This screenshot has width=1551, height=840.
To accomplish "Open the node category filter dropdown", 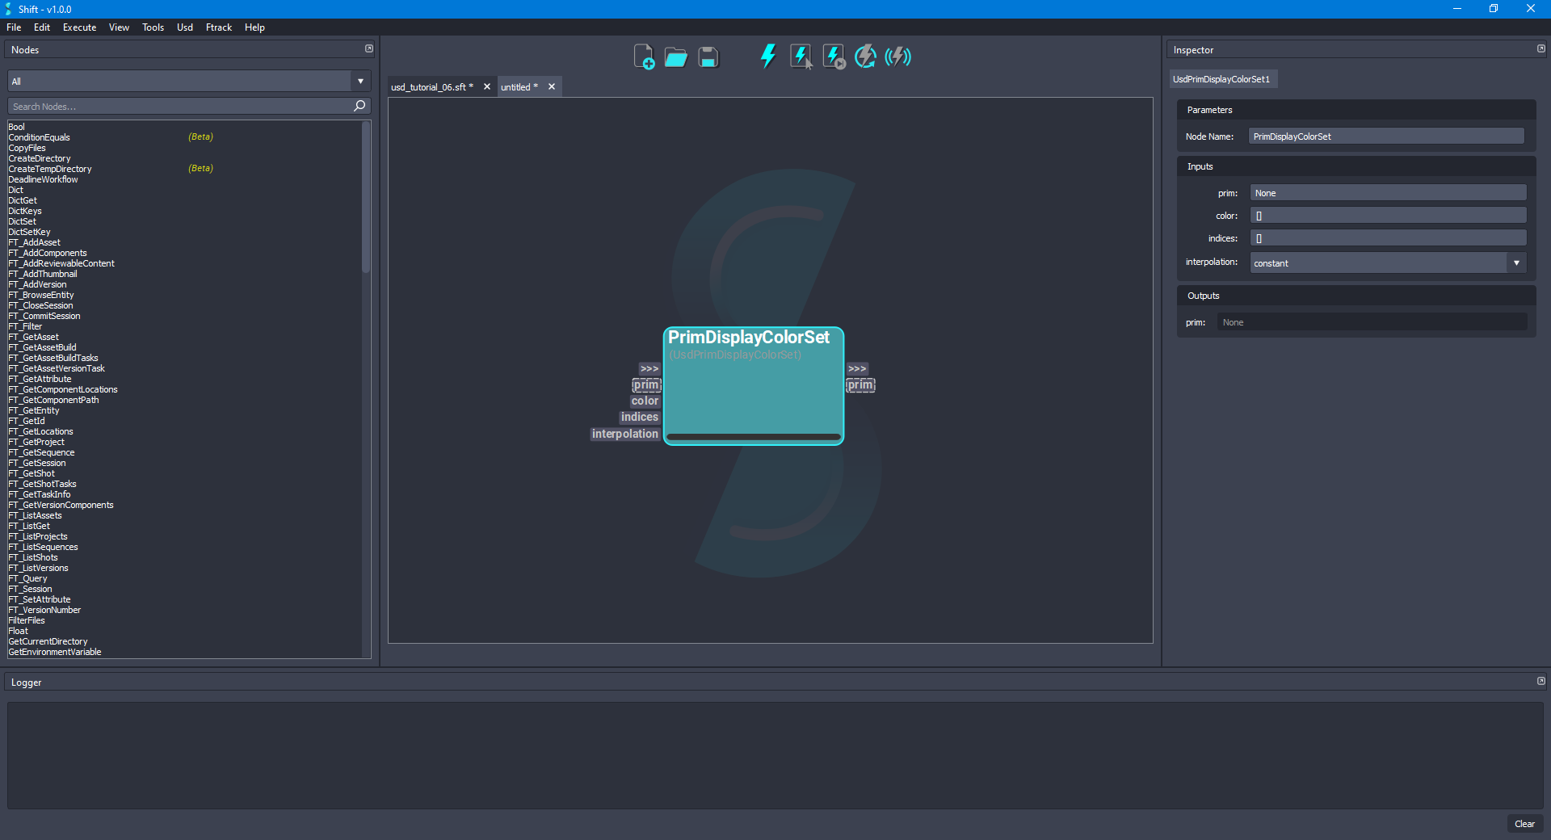I will click(359, 81).
